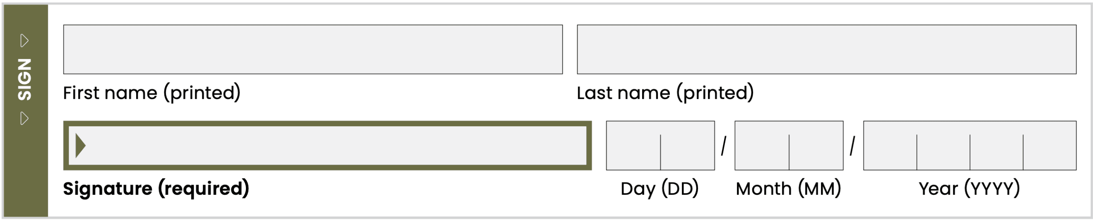This screenshot has width=1093, height=222.
Task: Click the lower triangle icon below SIGN
Action: pos(24,118)
